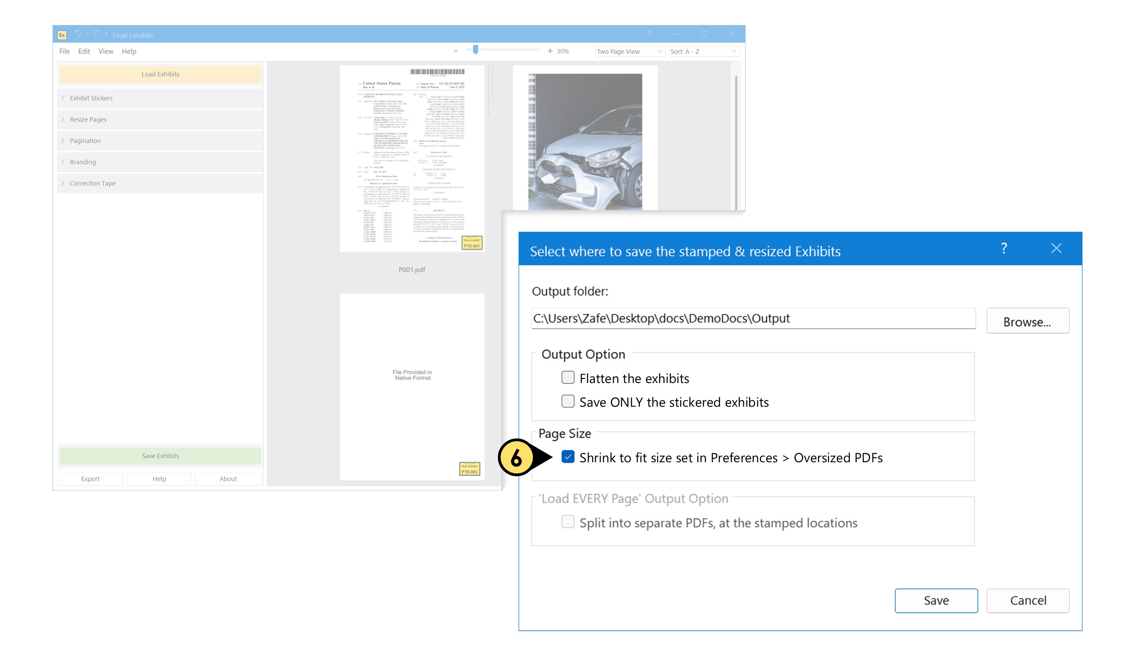
Task: Click the dialog's question mark help icon
Action: pos(1004,248)
